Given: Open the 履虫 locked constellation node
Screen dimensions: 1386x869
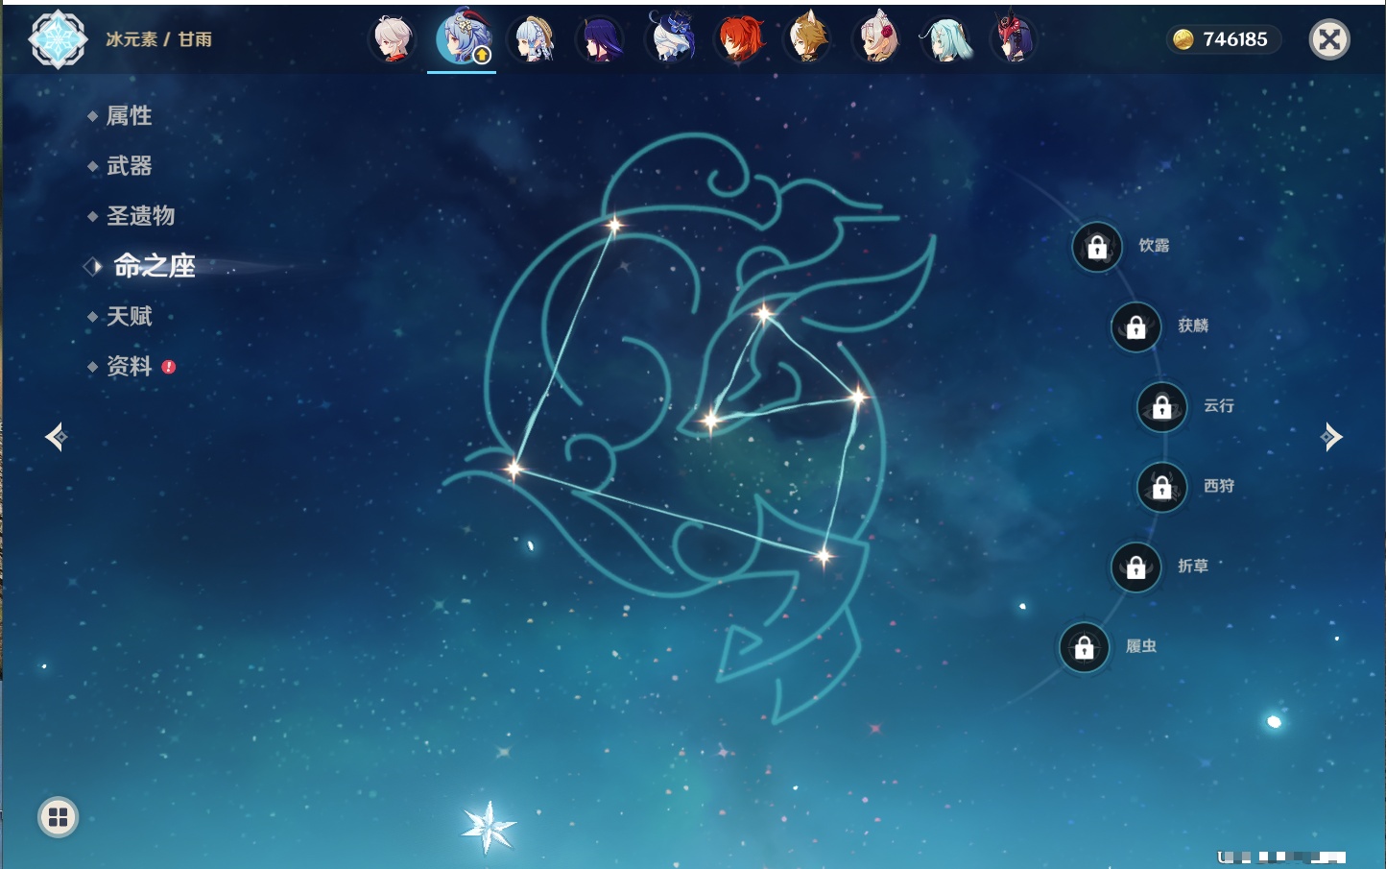Looking at the screenshot, I should [x=1085, y=648].
